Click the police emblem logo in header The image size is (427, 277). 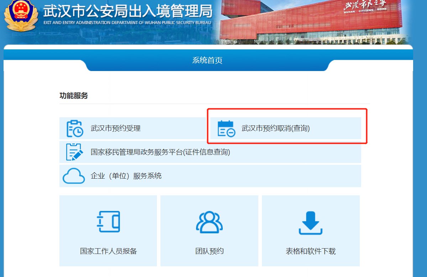(20, 16)
